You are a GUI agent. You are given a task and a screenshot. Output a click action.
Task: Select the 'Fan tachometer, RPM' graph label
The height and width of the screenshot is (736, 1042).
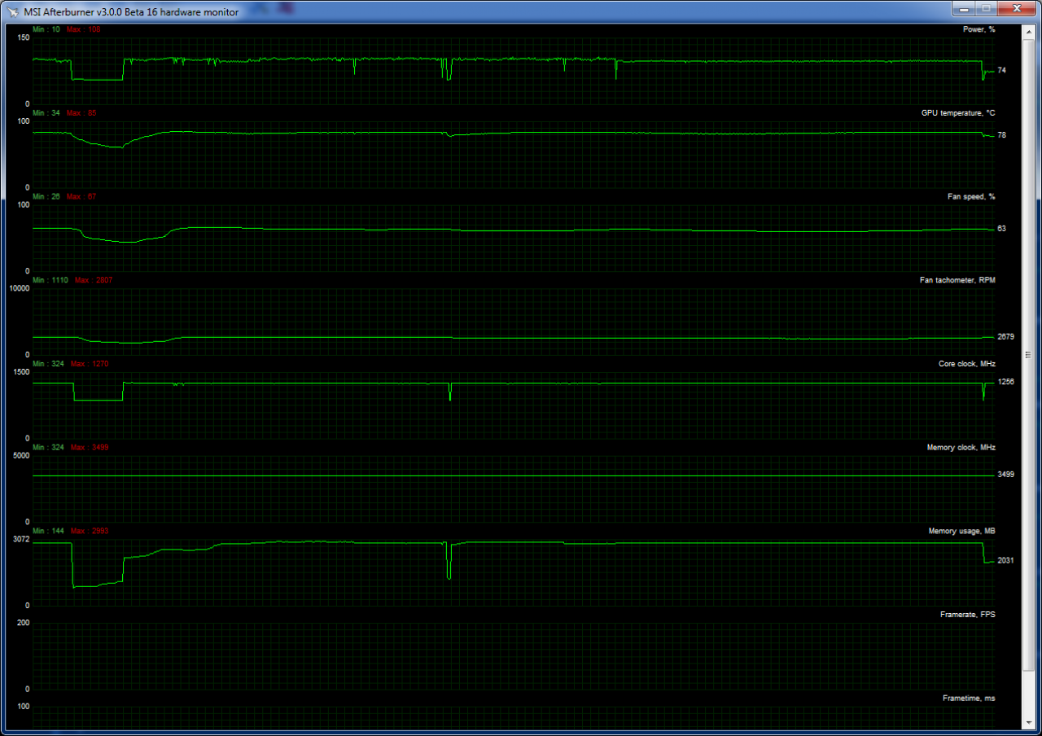(x=957, y=280)
